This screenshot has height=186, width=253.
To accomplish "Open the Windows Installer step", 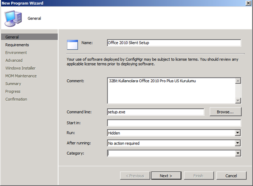I will pos(20,68).
